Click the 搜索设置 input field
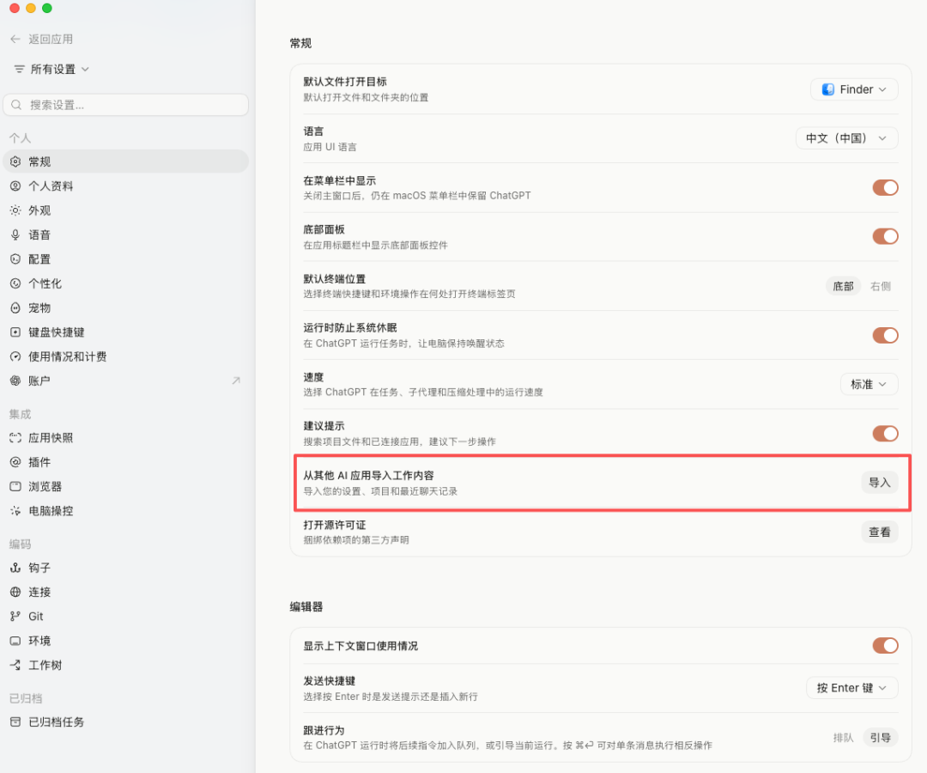The width and height of the screenshot is (927, 773). coord(125,105)
